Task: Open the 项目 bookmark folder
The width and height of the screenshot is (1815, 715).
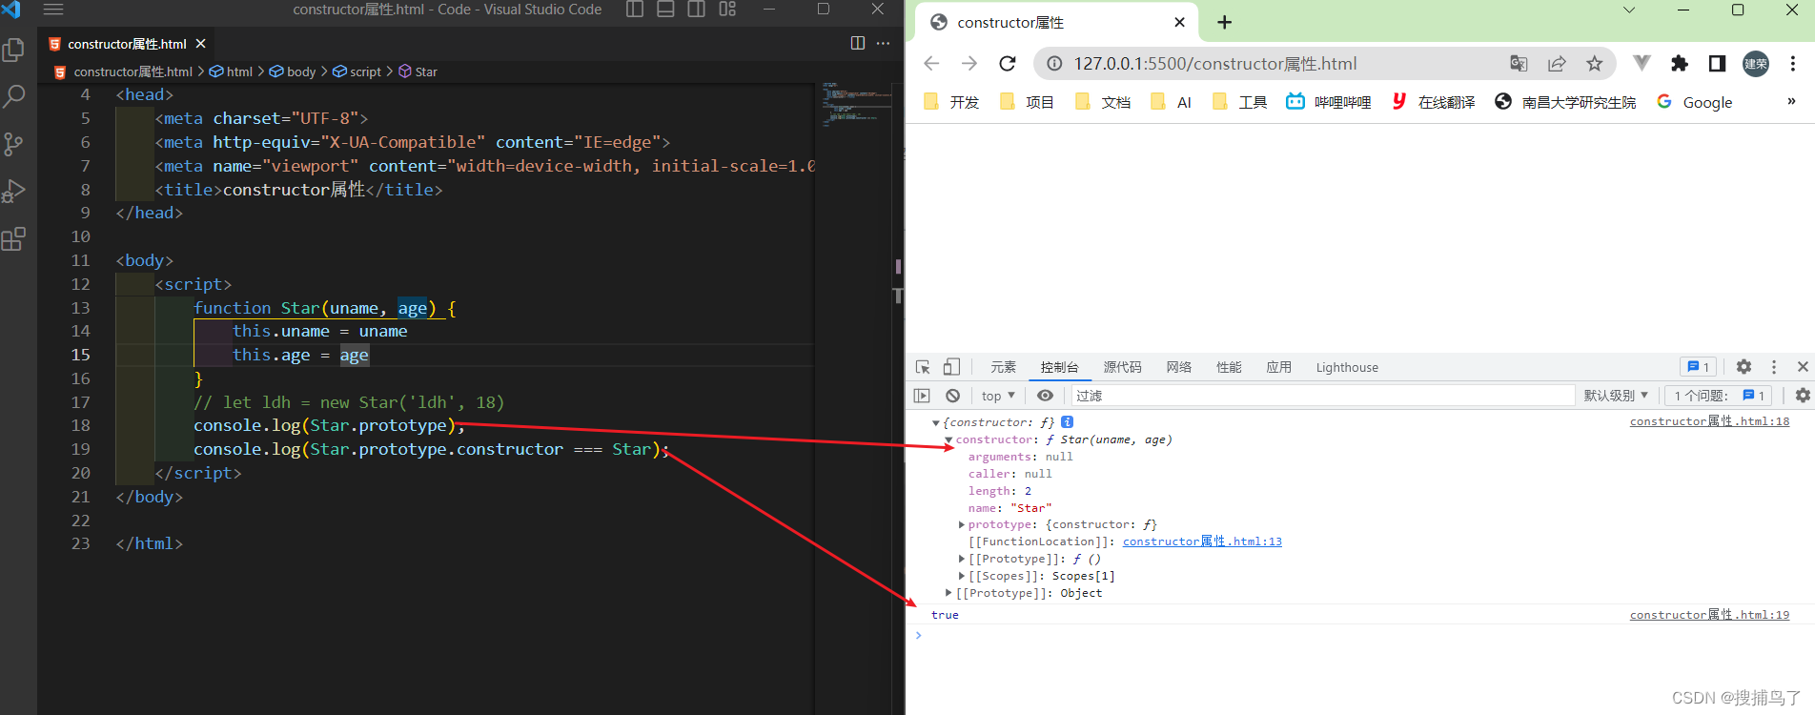Action: [x=1027, y=102]
